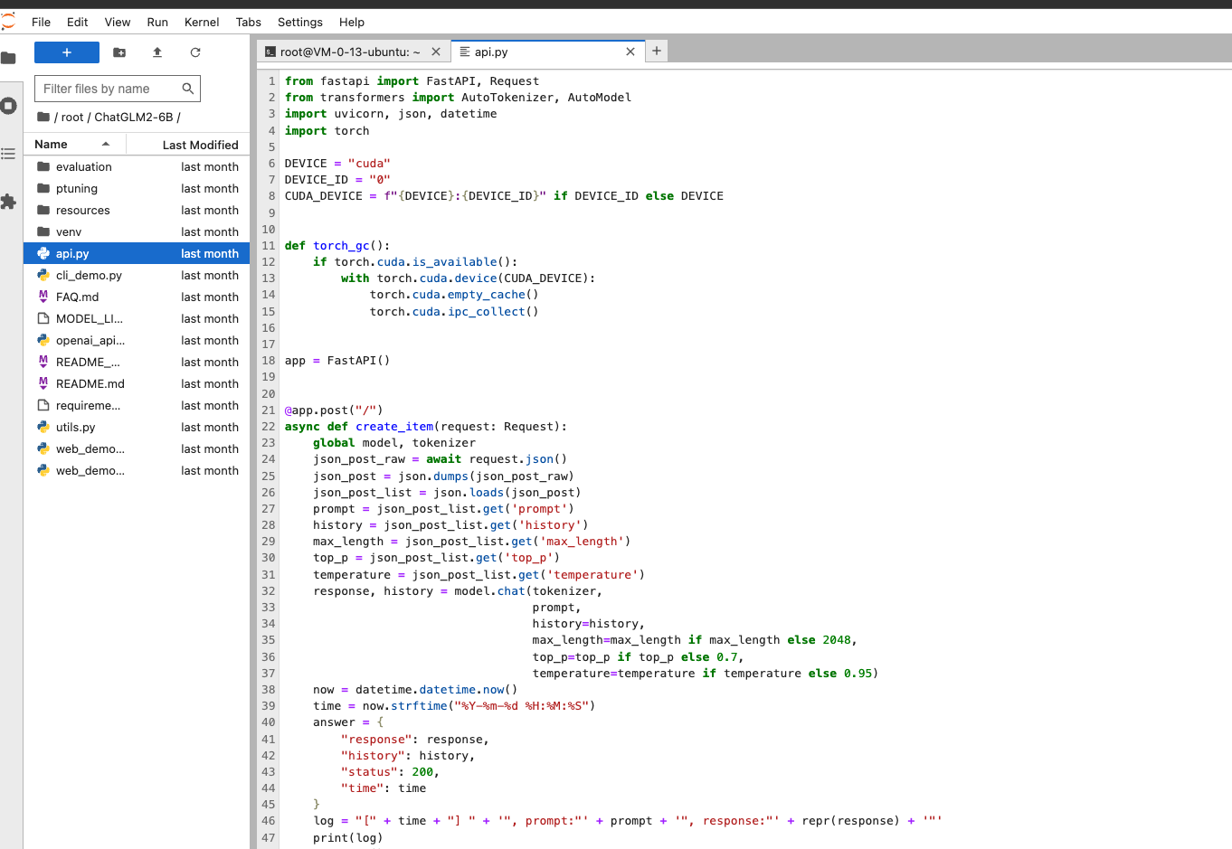
Task: Click the Upload Files icon
Action: [157, 52]
